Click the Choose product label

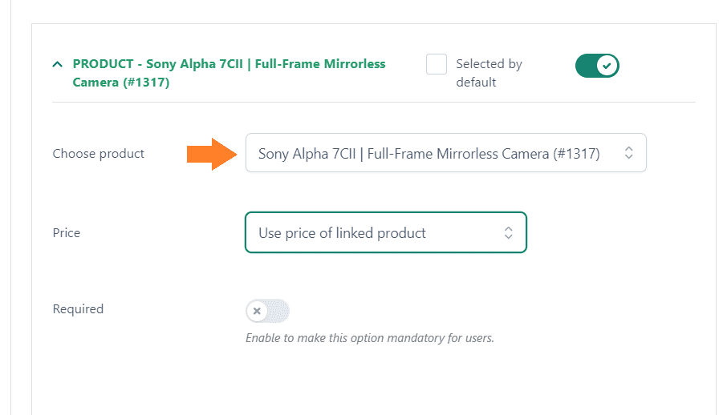(x=98, y=153)
